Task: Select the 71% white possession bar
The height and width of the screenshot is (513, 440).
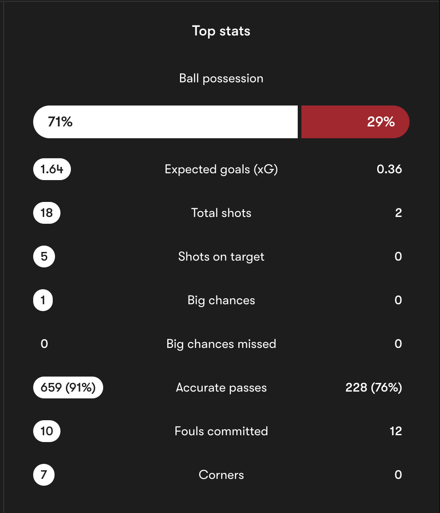Action: (x=165, y=122)
